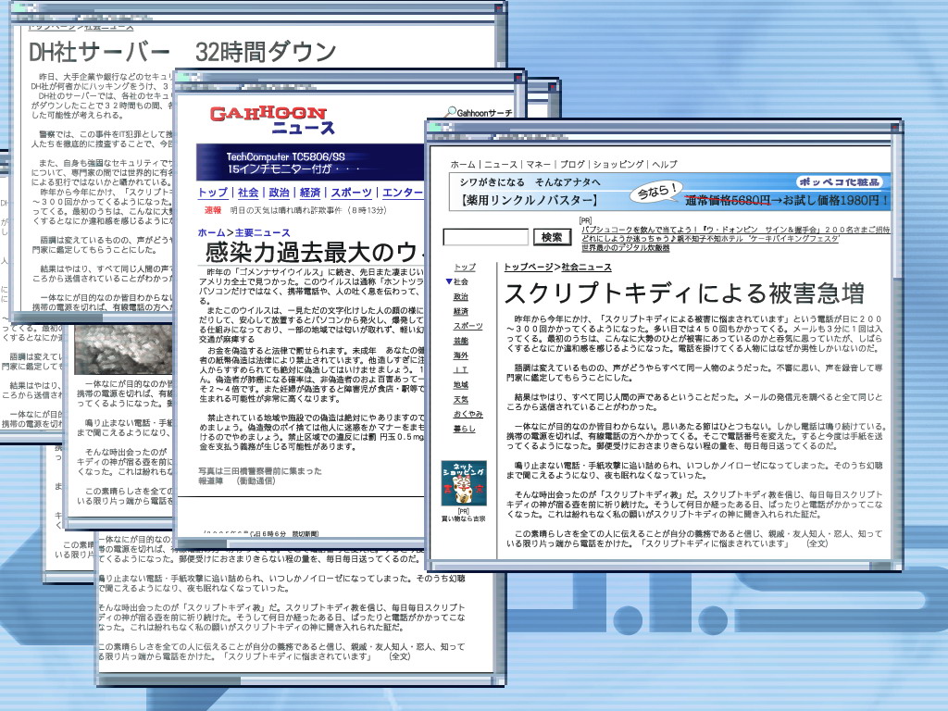The width and height of the screenshot is (948, 711).
Task: Open the ケーキバイキングフェスタ PR link
Action: tap(710, 239)
